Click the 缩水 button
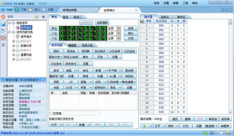The height and width of the screenshot is (136, 234). (x=131, y=33)
